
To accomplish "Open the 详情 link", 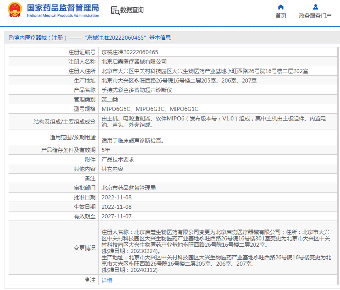I will pyautogui.click(x=107, y=280).
